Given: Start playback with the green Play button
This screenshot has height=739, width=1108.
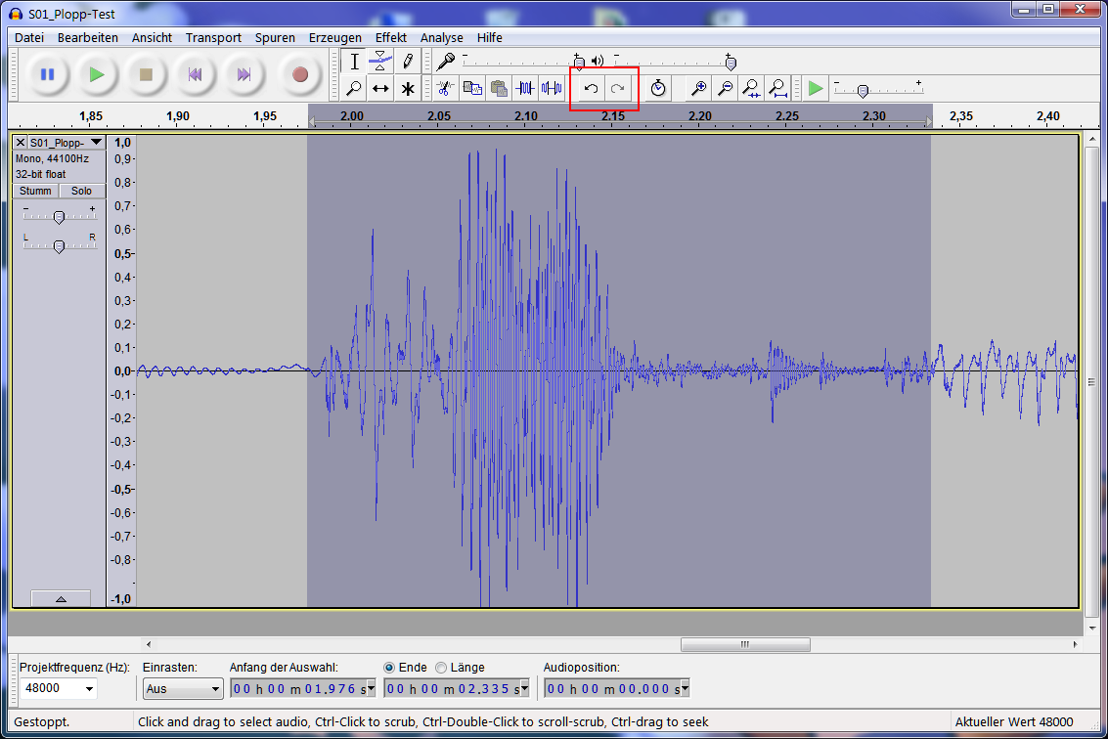Looking at the screenshot, I should [96, 74].
